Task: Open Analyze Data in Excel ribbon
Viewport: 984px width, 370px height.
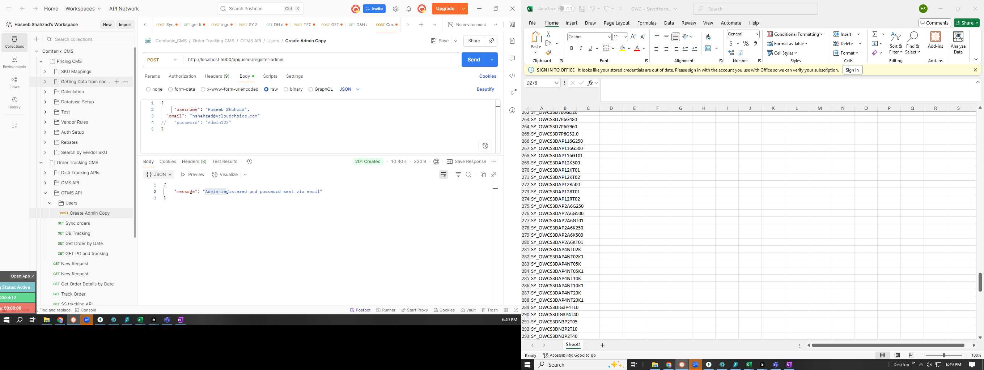Action: click(x=958, y=43)
